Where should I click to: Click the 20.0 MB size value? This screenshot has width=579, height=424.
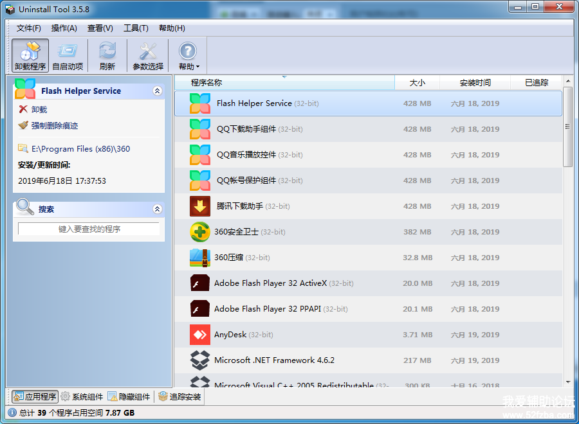tap(418, 283)
